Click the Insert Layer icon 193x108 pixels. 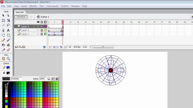click(x=16, y=47)
